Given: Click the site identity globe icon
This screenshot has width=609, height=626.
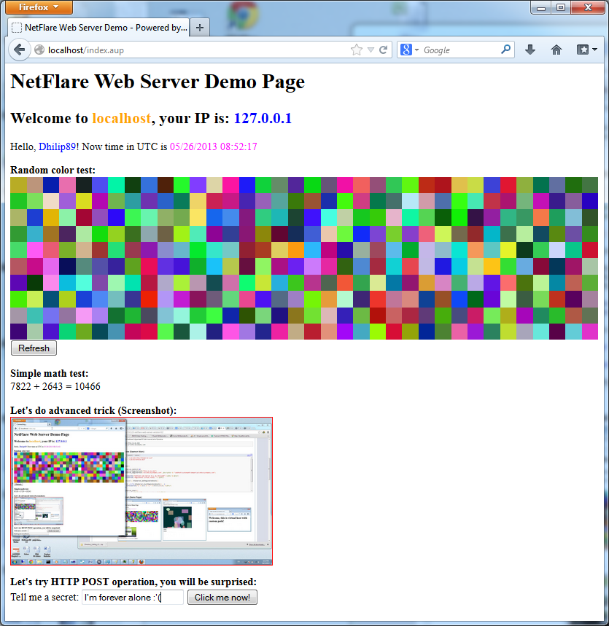Looking at the screenshot, I should 39,50.
